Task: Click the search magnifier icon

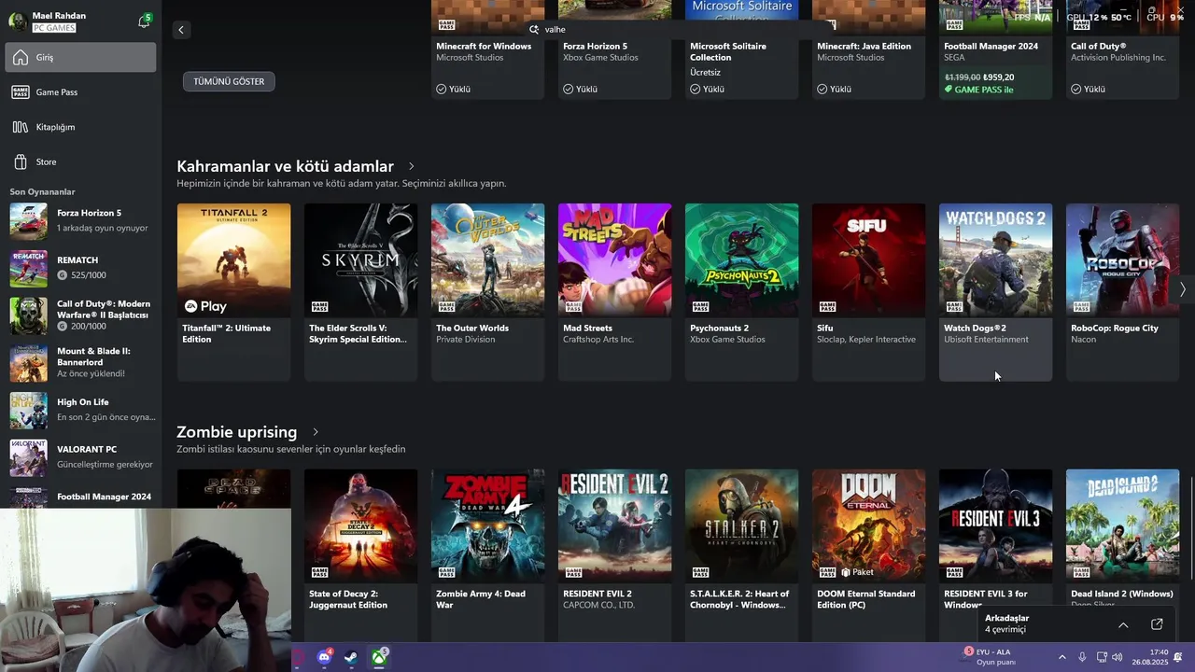Action: click(534, 29)
